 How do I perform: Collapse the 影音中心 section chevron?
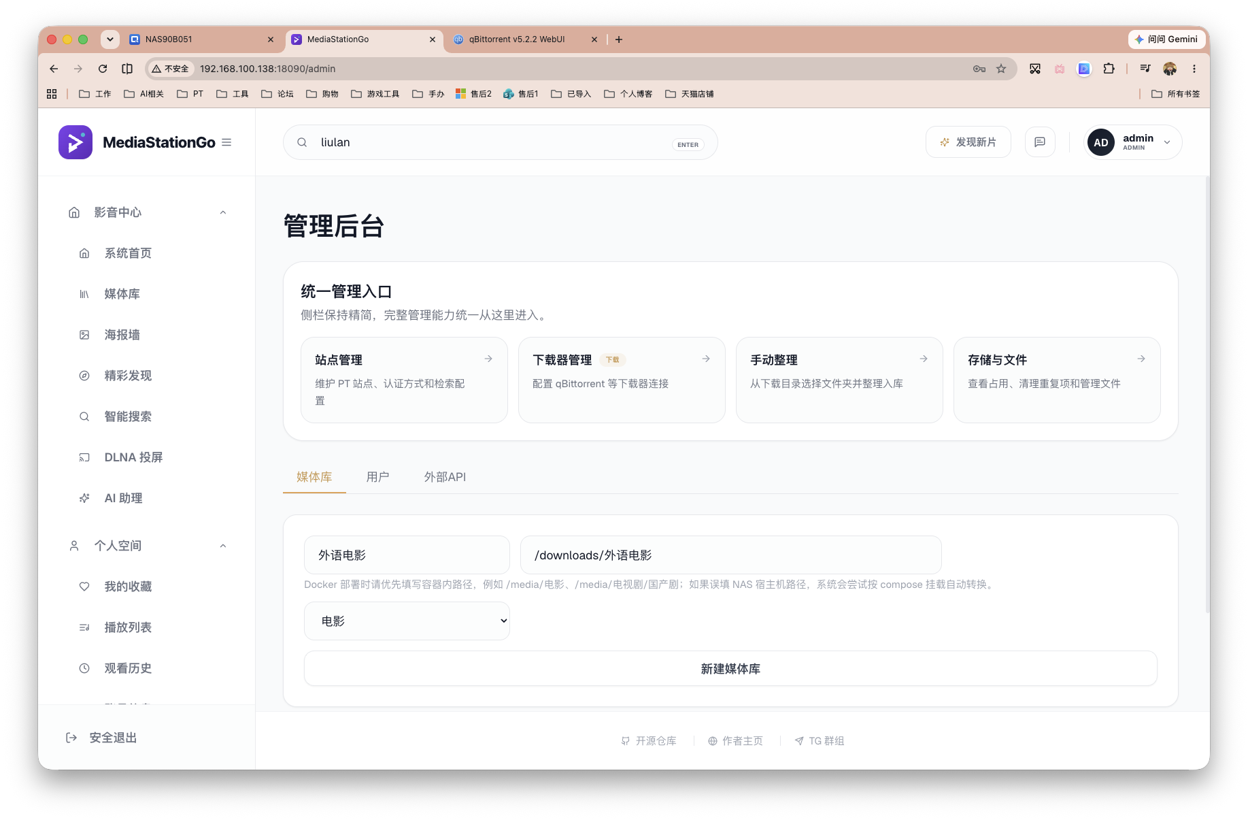click(x=223, y=212)
